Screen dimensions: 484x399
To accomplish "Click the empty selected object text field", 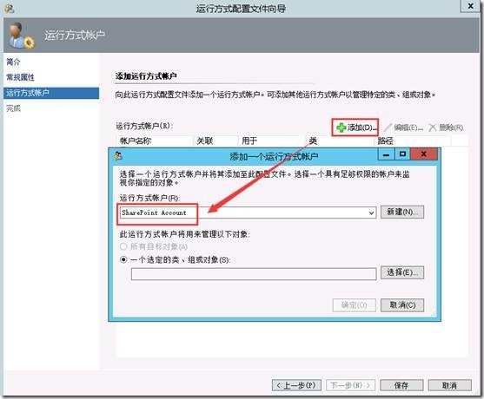I will point(254,274).
